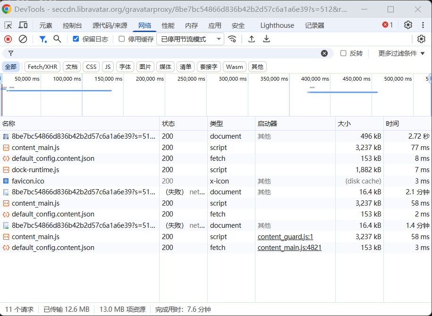Open the DevTools three-dot menu

pyautogui.click(x=423, y=25)
